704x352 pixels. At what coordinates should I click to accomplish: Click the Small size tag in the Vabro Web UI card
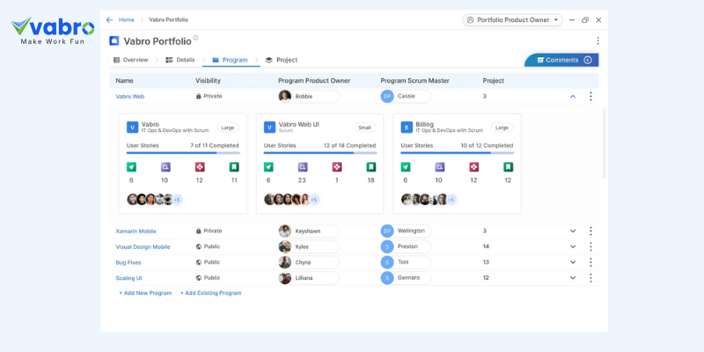(x=364, y=128)
